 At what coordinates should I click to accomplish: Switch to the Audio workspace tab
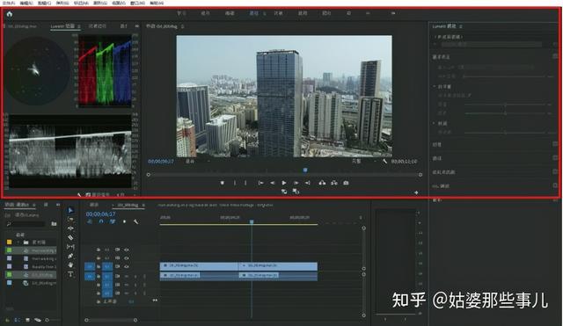[x=303, y=13]
